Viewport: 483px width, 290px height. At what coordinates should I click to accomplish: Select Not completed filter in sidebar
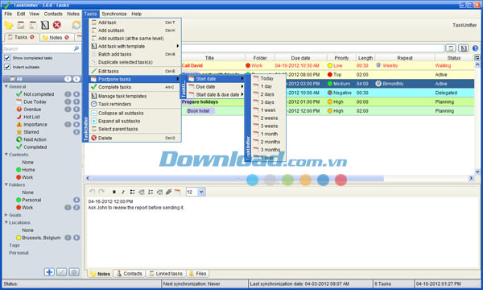click(x=39, y=94)
